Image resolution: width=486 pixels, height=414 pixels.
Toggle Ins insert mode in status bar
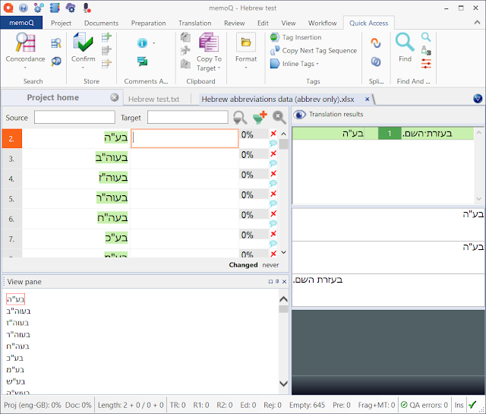pos(459,405)
